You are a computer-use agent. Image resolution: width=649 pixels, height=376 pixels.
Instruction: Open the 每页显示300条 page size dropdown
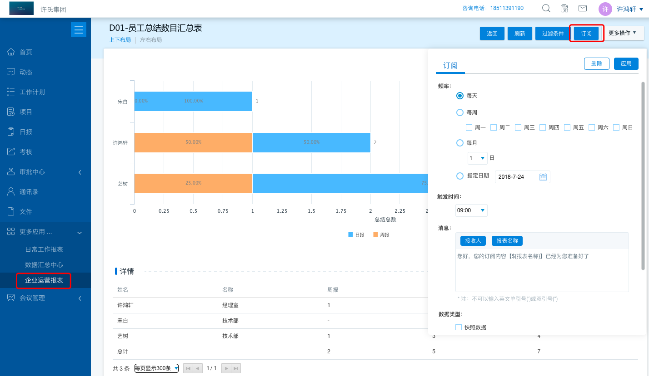[x=156, y=368]
